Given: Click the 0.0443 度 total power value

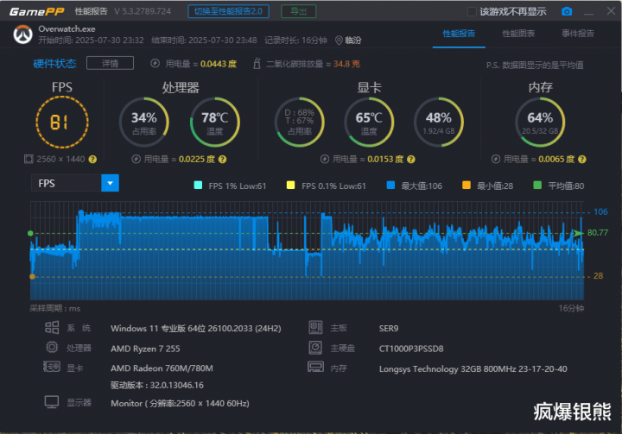Looking at the screenshot, I should pos(219,64).
